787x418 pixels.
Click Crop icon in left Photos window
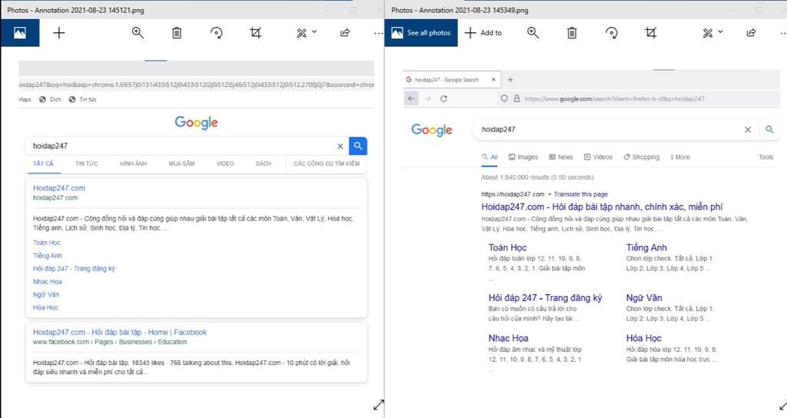point(255,33)
